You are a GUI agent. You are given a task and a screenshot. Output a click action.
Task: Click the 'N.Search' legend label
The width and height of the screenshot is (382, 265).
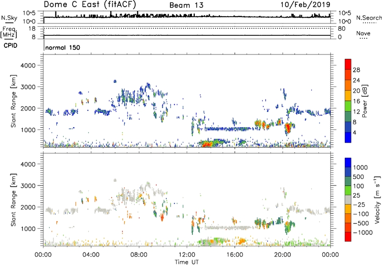(369, 18)
